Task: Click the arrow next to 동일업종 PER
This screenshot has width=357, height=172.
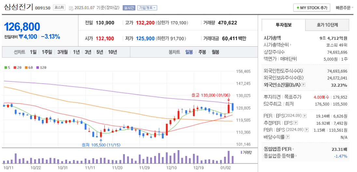Action: pos(293,149)
